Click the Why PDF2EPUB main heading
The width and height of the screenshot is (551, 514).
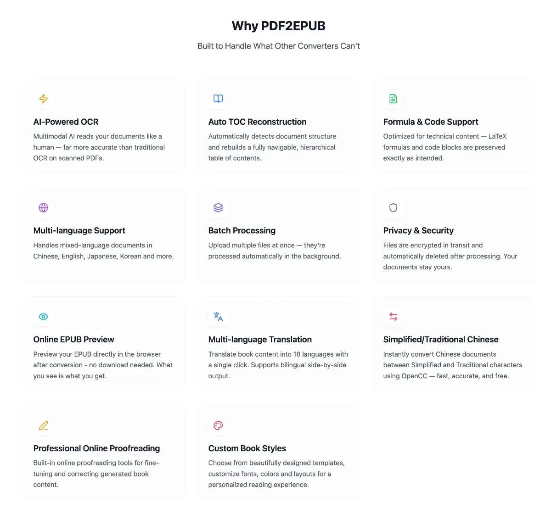[279, 26]
